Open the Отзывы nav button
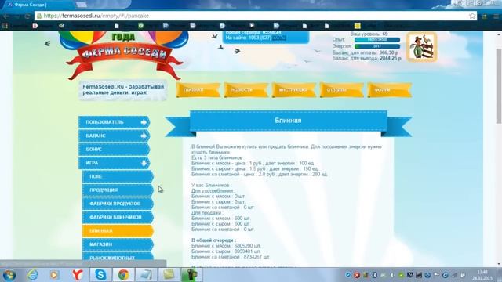The width and height of the screenshot is (502, 282). 341,90
